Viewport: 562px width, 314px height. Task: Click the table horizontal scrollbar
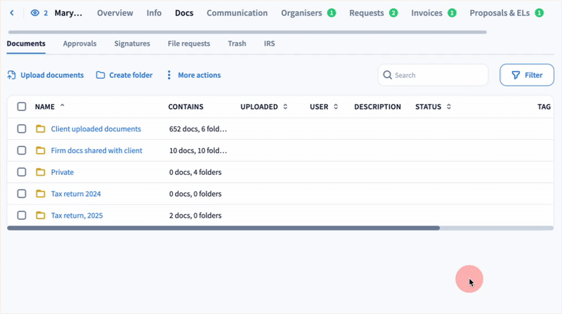coord(223,228)
